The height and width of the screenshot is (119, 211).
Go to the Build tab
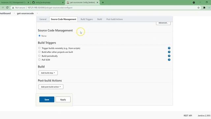pos(100,19)
